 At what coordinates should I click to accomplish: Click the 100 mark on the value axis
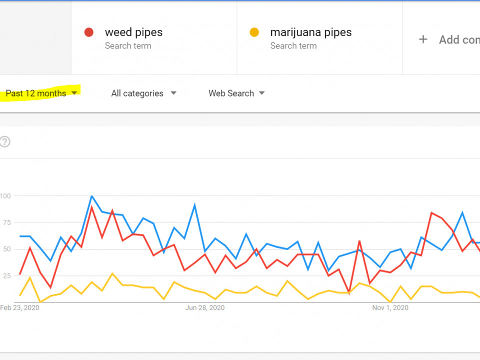[5, 196]
